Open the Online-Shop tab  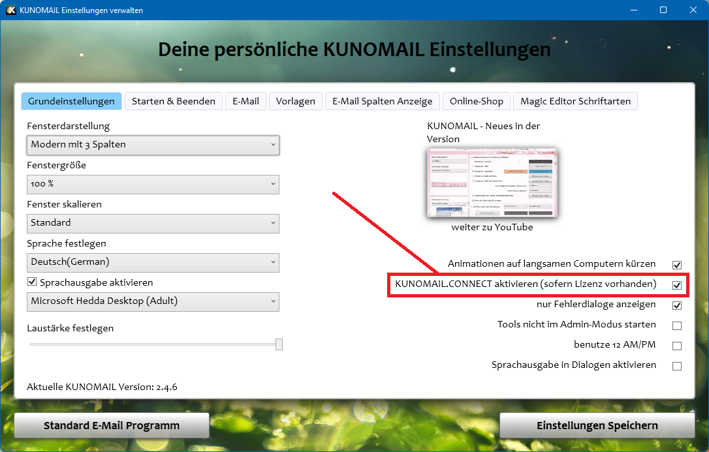(x=477, y=101)
